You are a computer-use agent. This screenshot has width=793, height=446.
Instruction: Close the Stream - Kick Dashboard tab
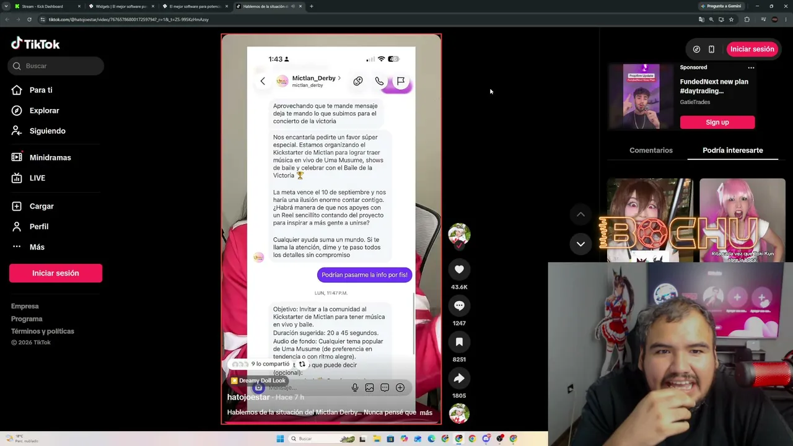pyautogui.click(x=79, y=6)
